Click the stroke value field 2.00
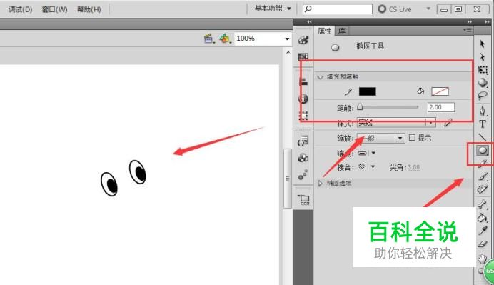 [441, 107]
